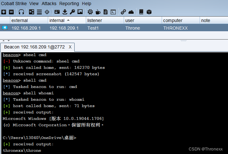Image resolution: width=228 pixels, height=154 pixels.
Task: Expand the top pane with the down splitter arrow
Action: click(x=9, y=40)
